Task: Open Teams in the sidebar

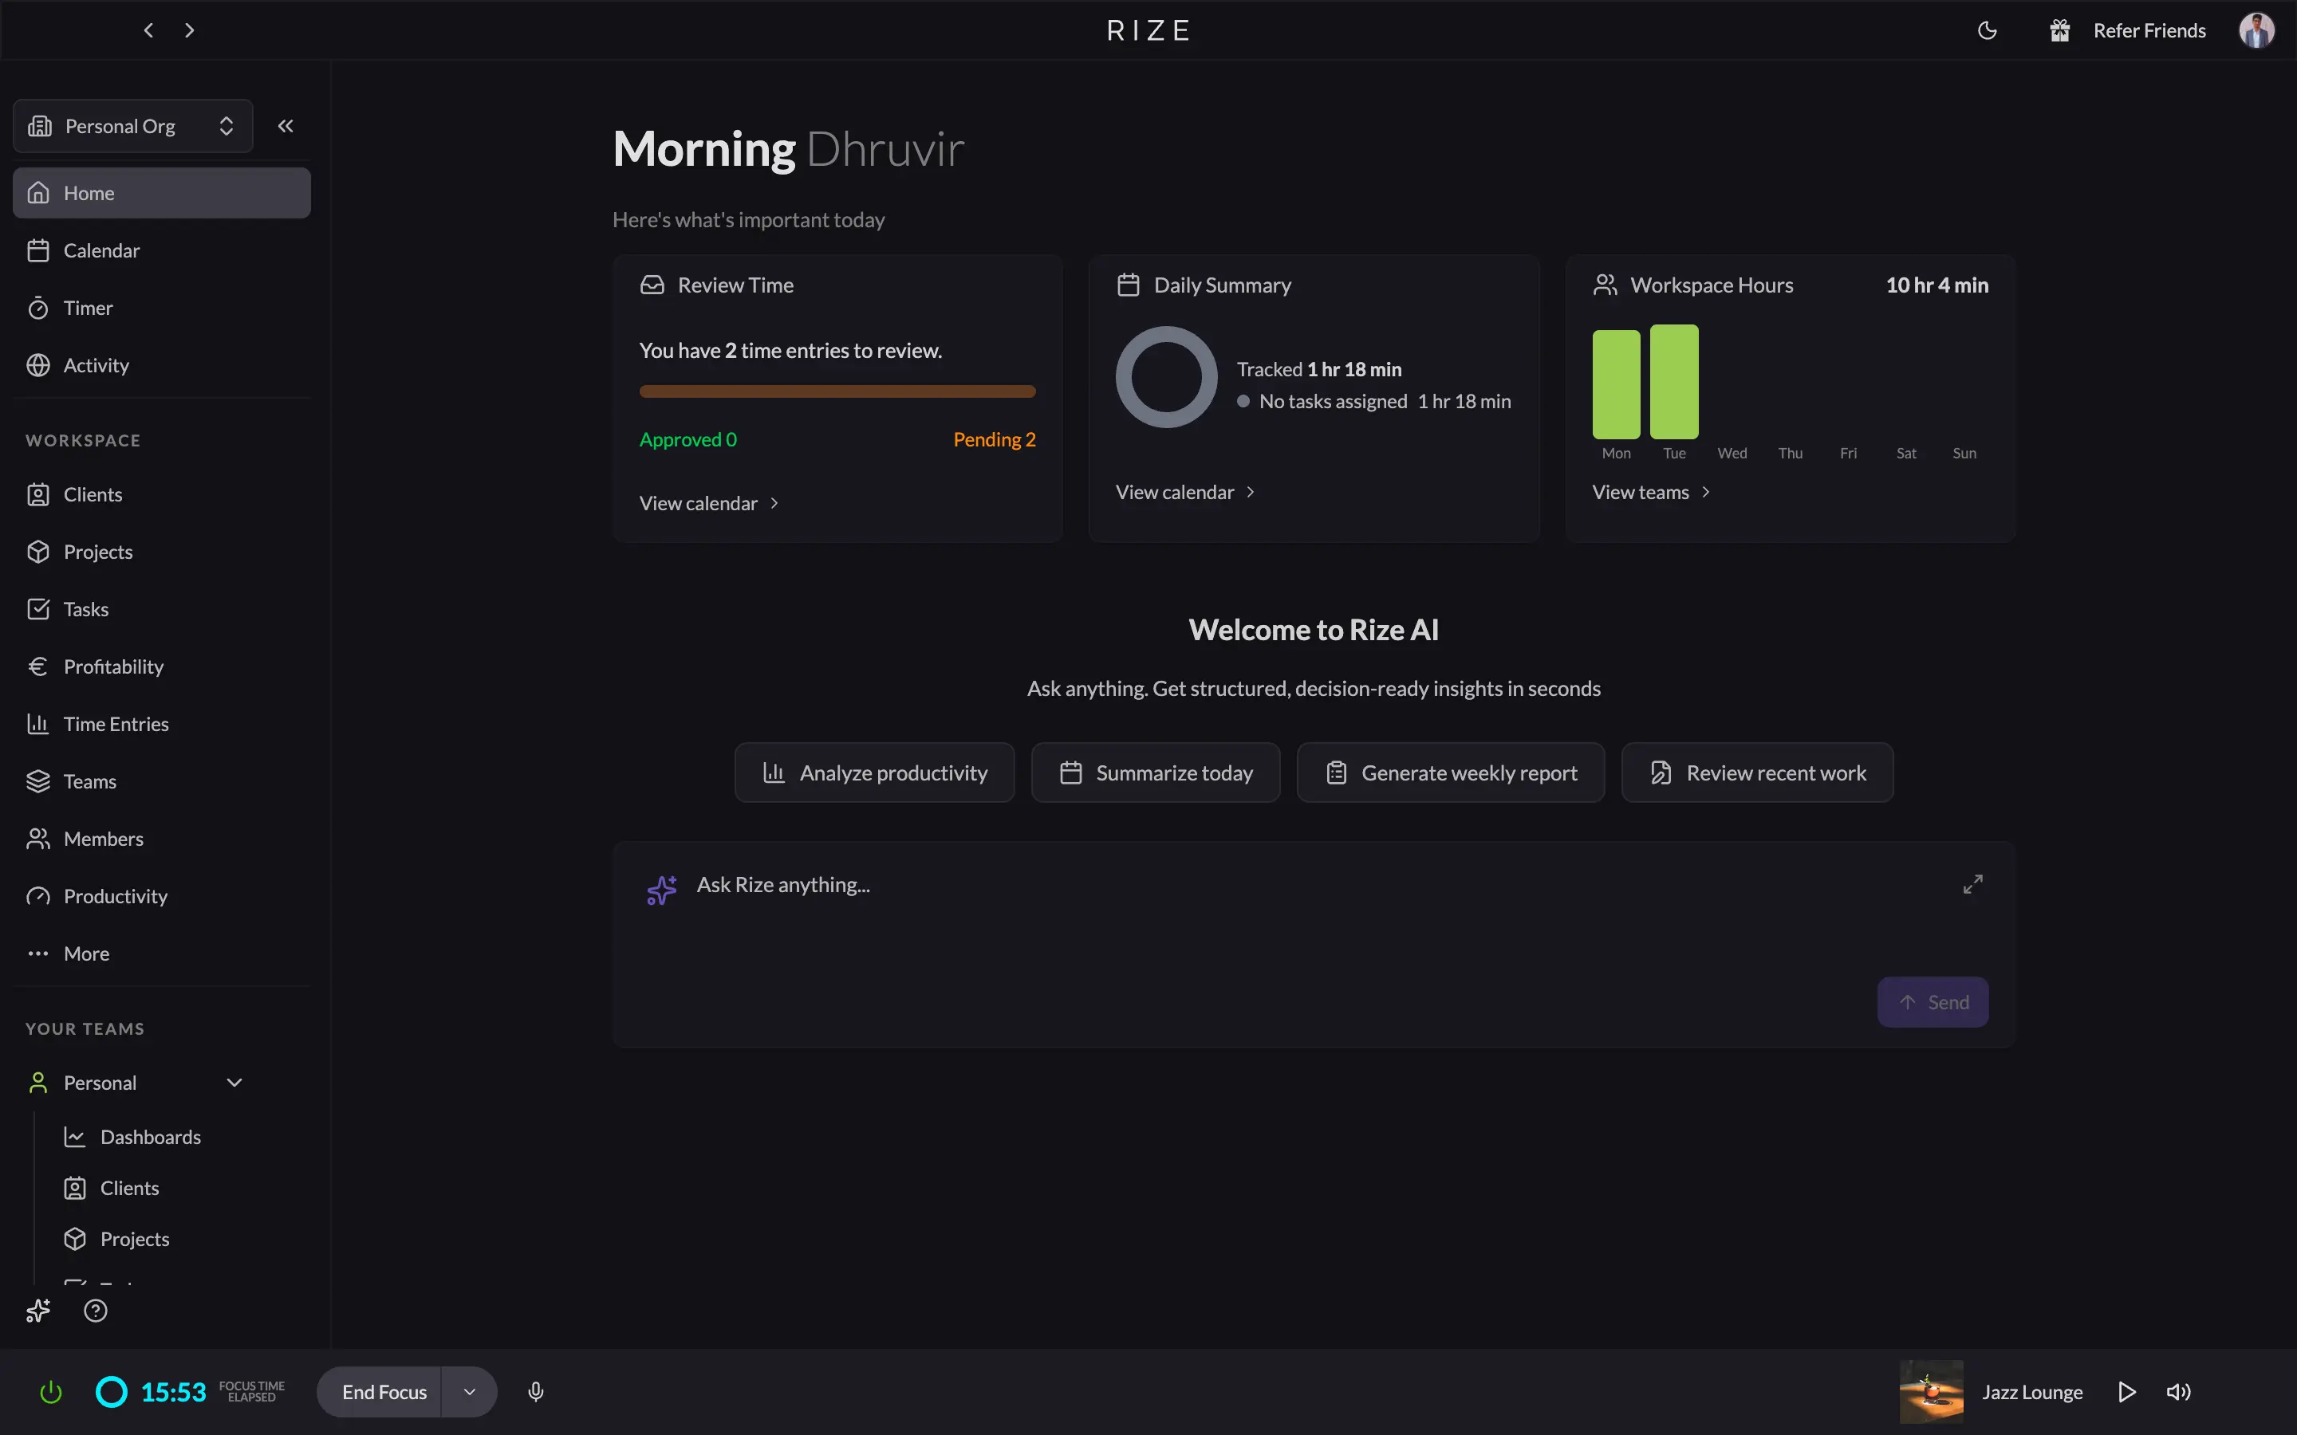Action: 161,781
